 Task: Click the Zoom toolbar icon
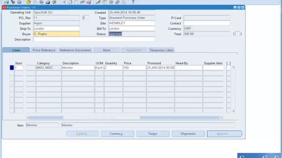pyautogui.click(x=104, y=2)
